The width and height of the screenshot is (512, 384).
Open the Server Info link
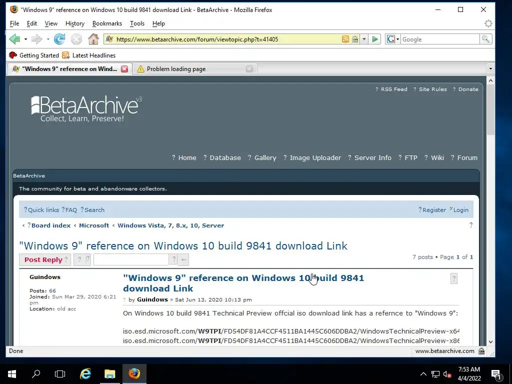click(372, 157)
